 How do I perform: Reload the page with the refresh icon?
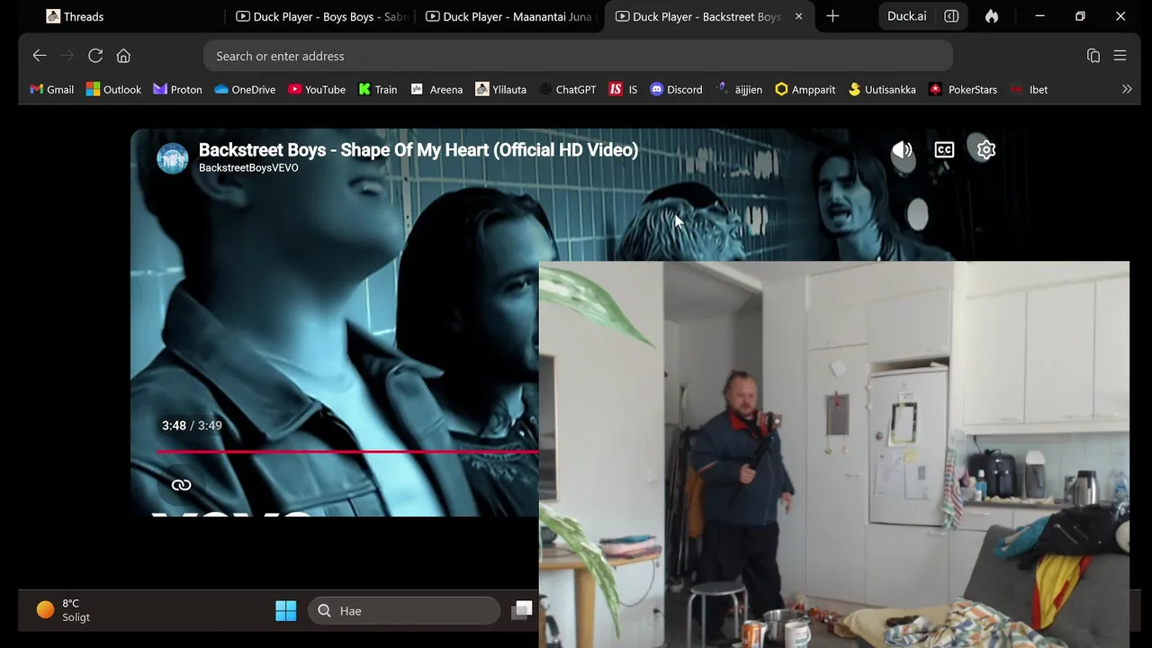[95, 56]
